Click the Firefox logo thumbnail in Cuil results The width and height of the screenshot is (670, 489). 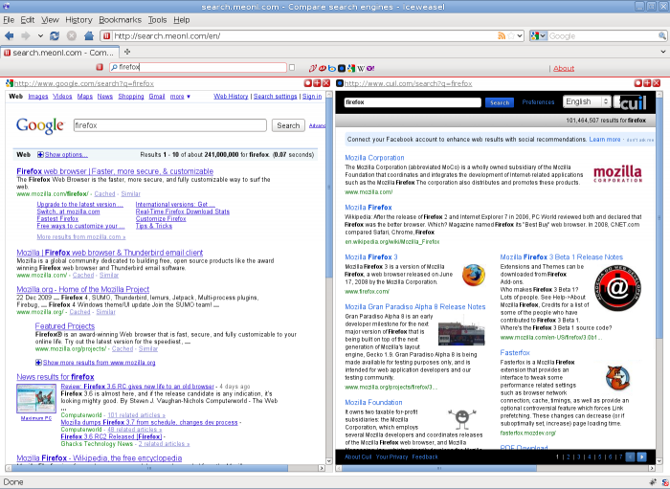pos(474,276)
